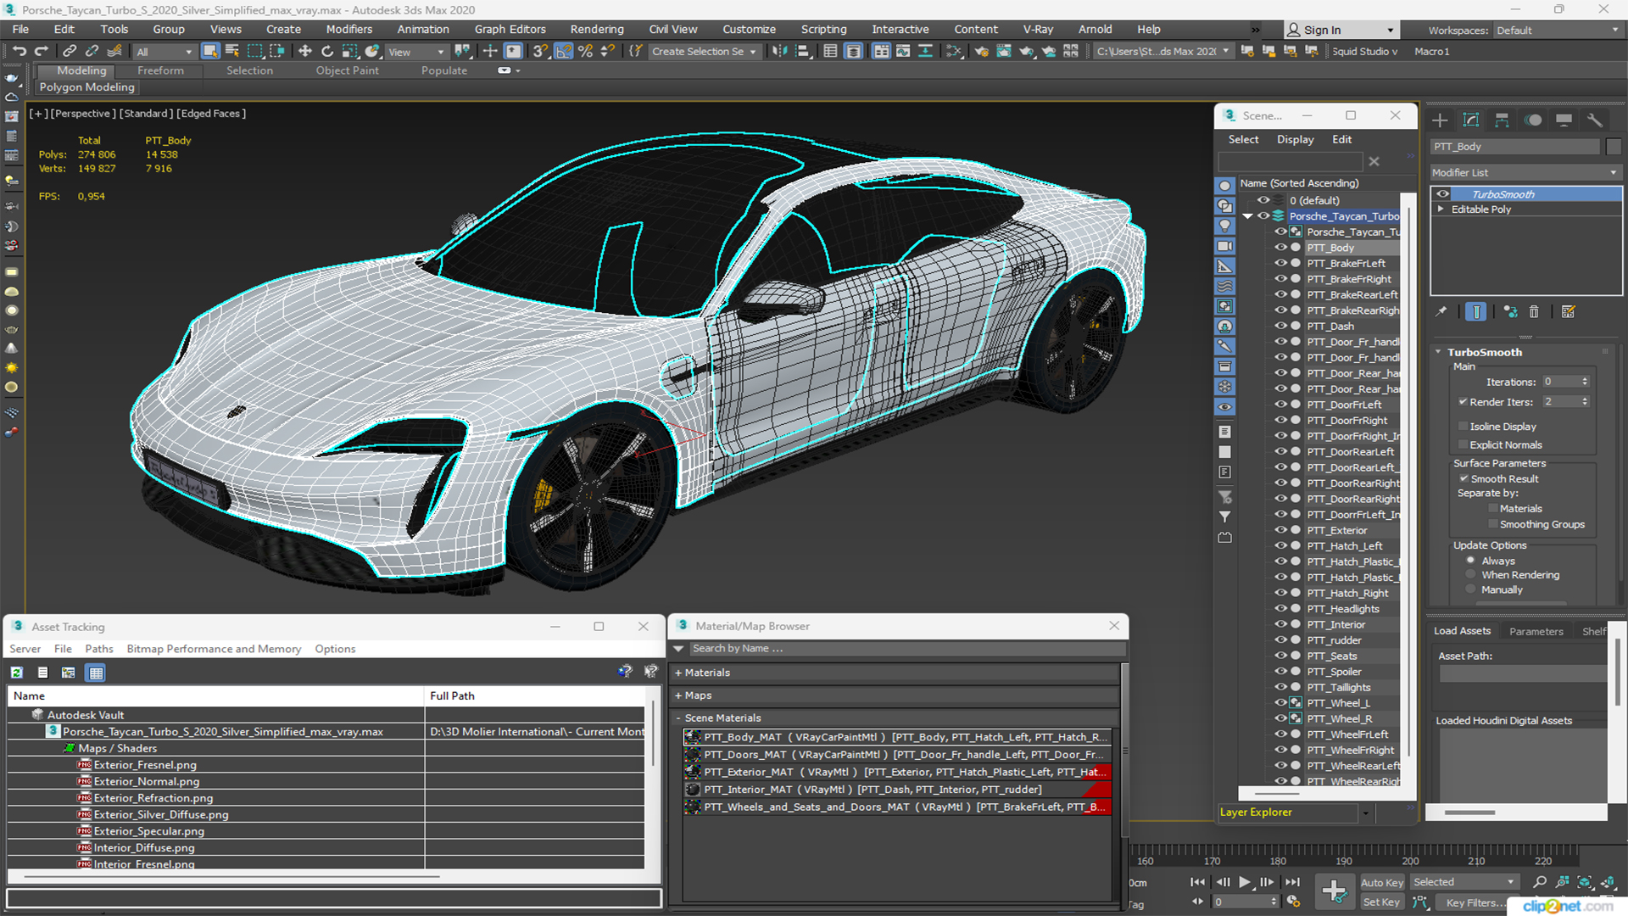1628x916 pixels.
Task: Click the Search by Name field
Action: coord(907,649)
